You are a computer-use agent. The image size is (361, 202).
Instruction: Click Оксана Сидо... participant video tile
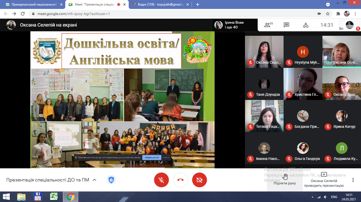click(x=264, y=52)
